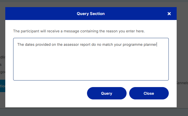
Task: Close the Query Section dialog with X
Action: [169, 14]
